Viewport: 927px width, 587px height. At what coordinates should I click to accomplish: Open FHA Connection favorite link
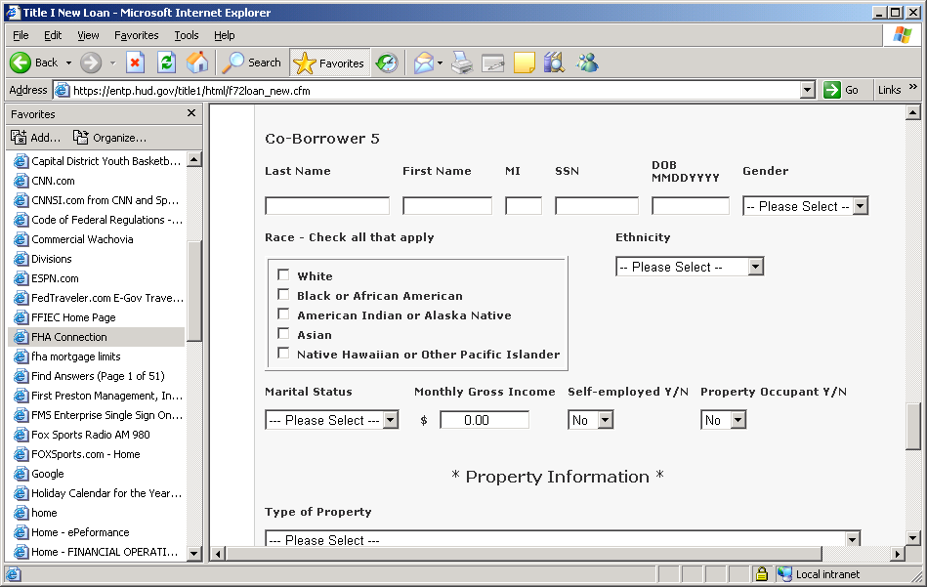(69, 337)
